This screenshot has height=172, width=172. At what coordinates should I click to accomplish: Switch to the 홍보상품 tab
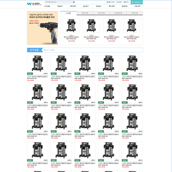click(101, 13)
